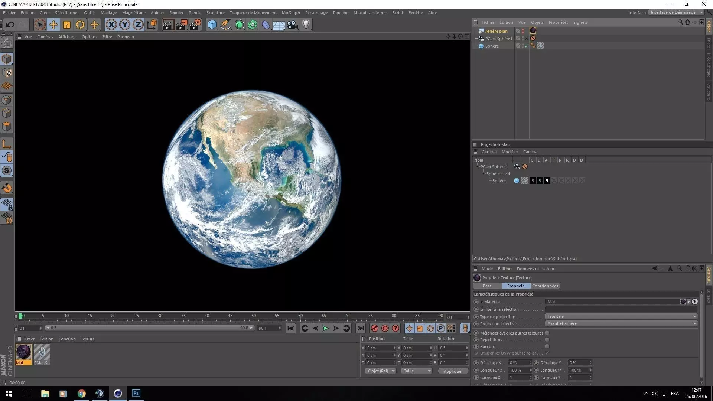This screenshot has height=401, width=713.
Task: Activate the Scale tool
Action: click(67, 25)
